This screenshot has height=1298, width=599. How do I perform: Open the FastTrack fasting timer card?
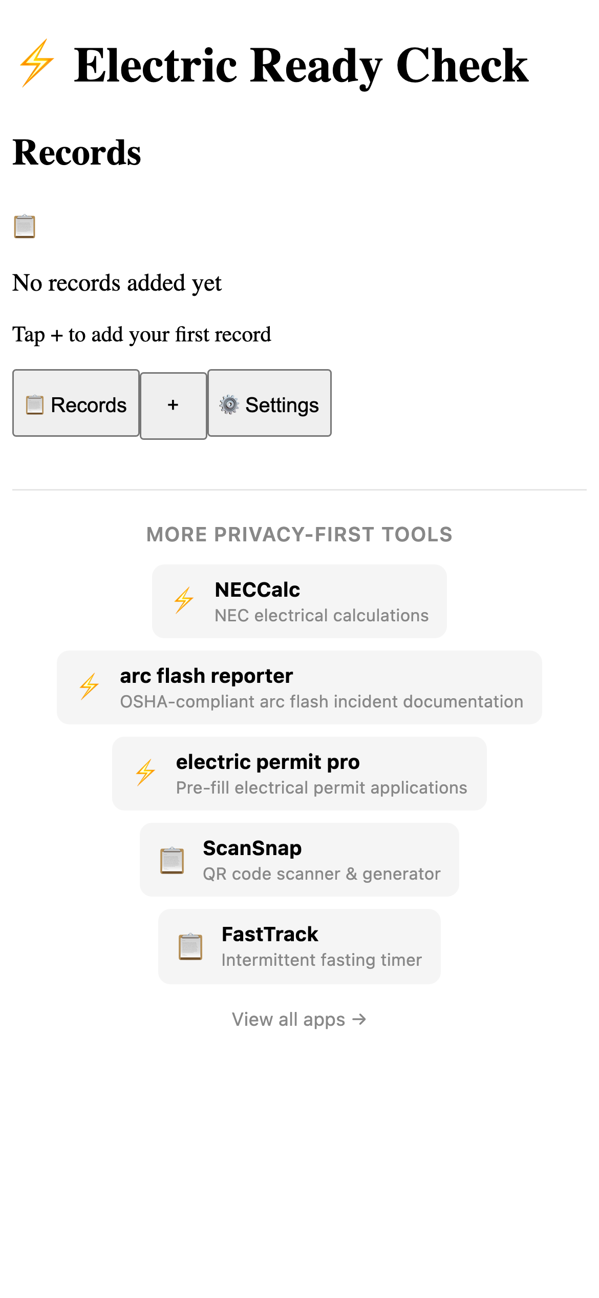(299, 945)
